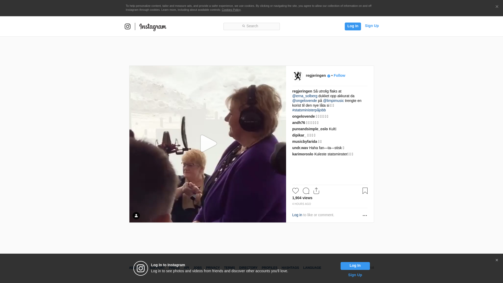
Task: Open the TERMS footer link
Action: pos(229,268)
